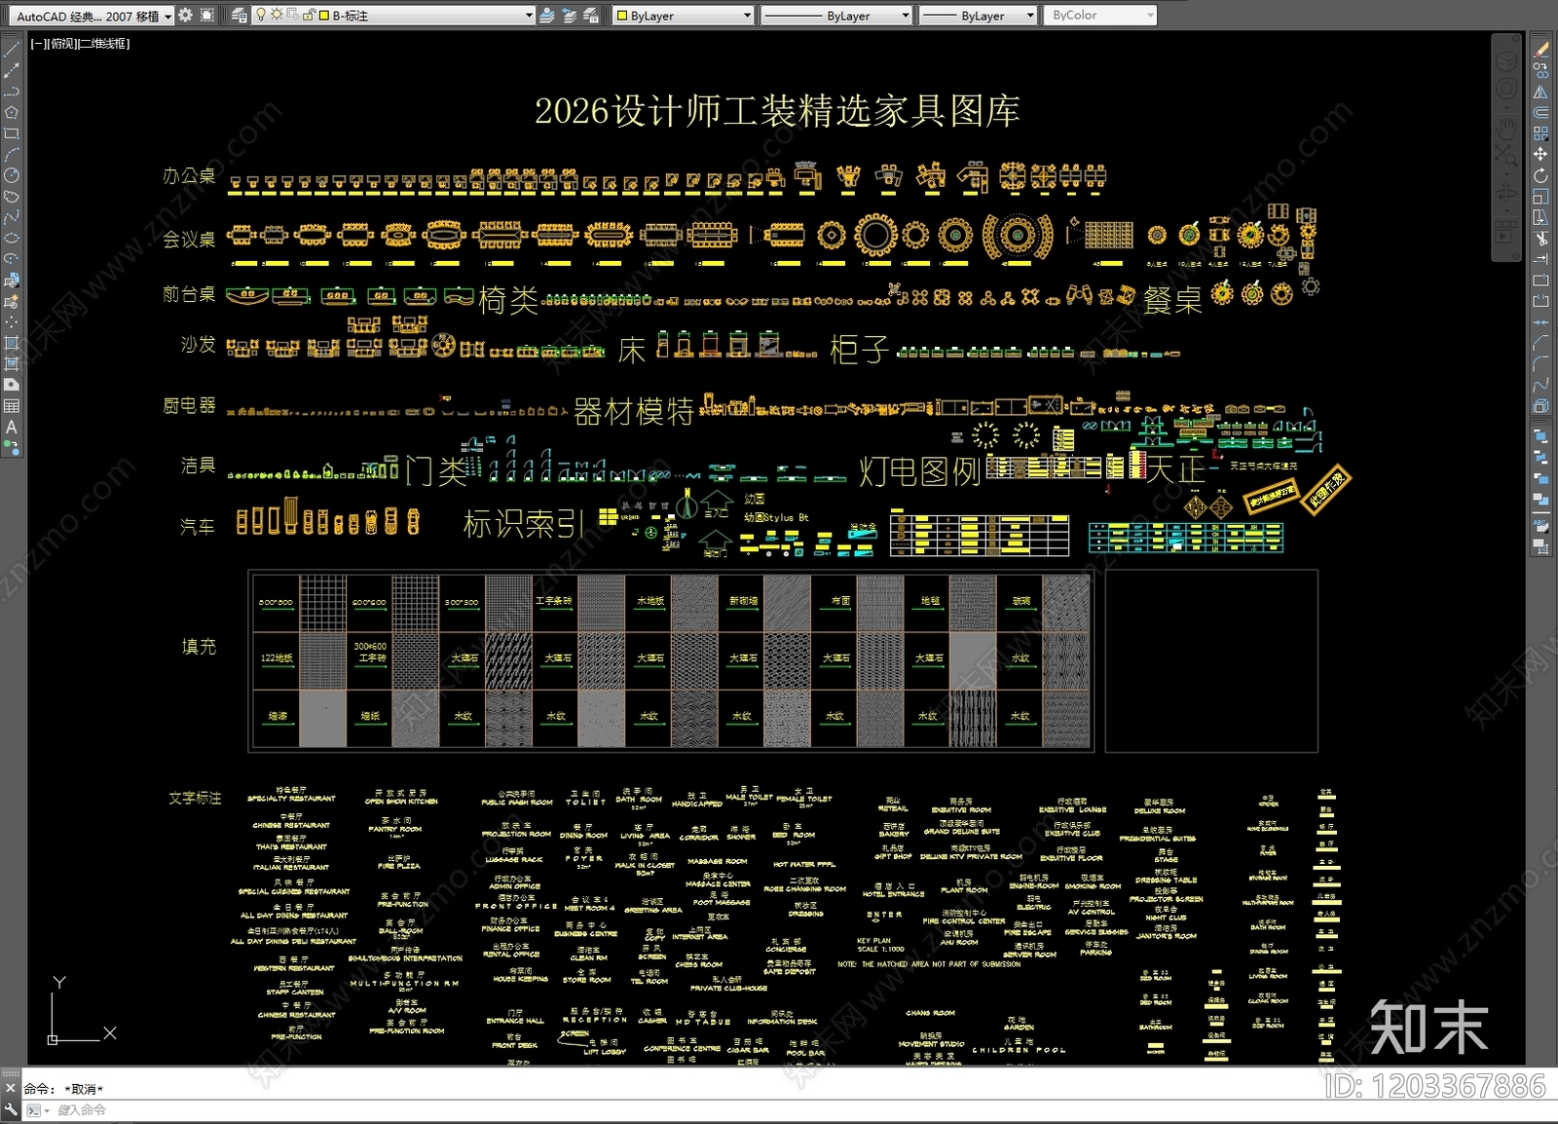Expand the linetype ByLayer dropdown
The image size is (1558, 1124).
click(x=906, y=16)
